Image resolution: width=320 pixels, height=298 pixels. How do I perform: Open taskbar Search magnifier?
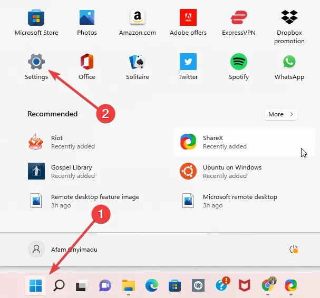click(x=59, y=285)
